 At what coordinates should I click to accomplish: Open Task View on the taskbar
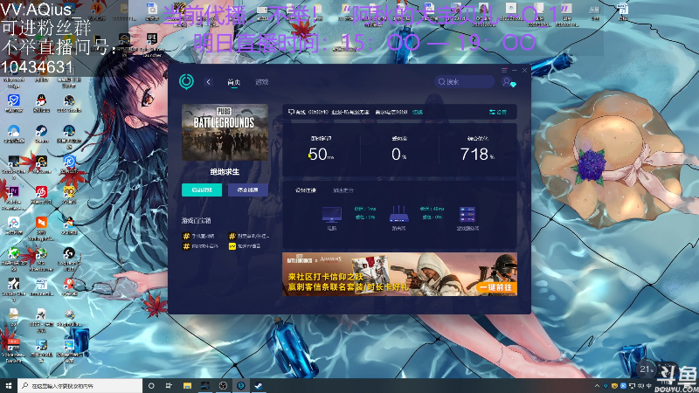(169, 385)
